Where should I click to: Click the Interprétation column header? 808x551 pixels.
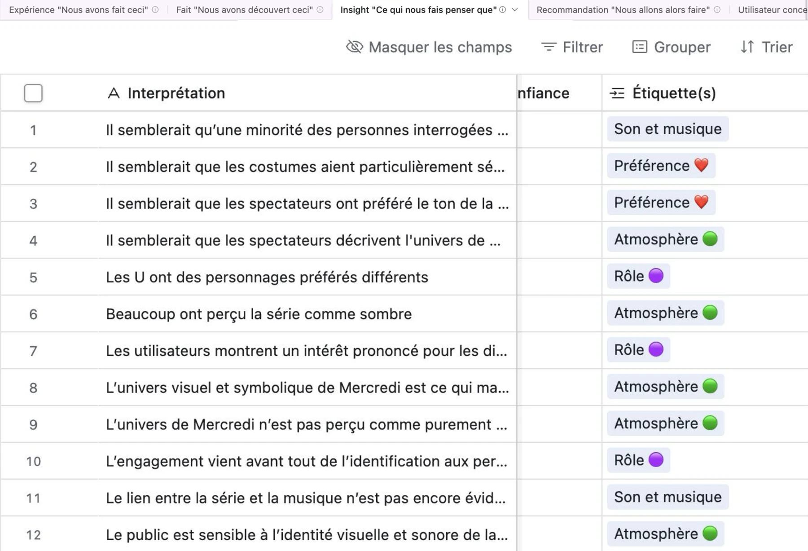pos(307,93)
